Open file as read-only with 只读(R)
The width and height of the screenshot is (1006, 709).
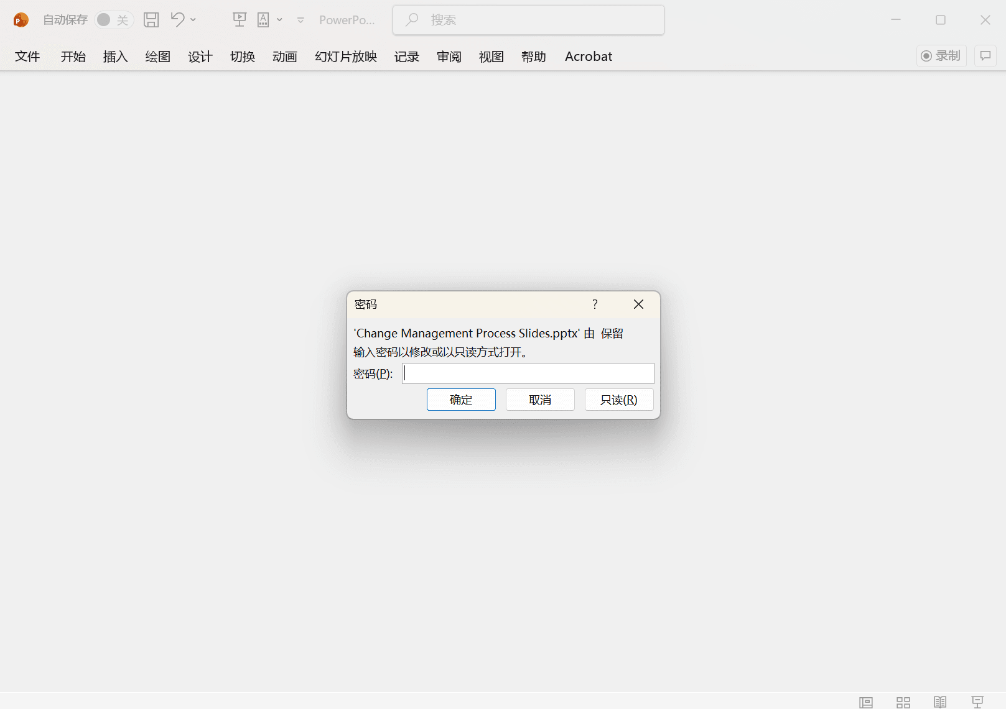(619, 400)
